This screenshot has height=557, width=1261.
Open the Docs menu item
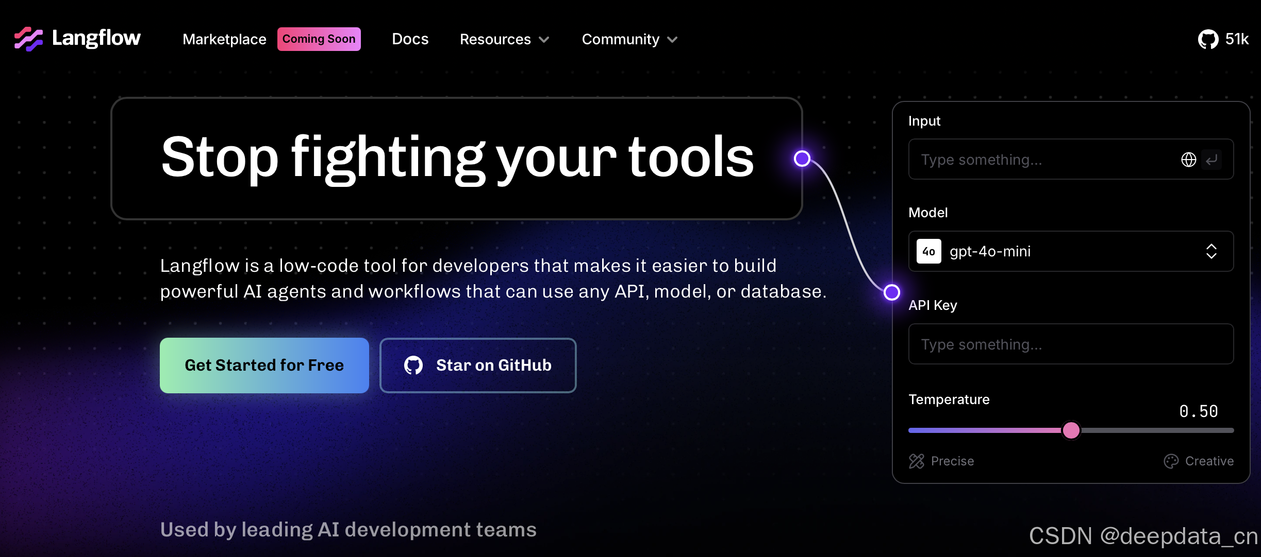point(410,39)
